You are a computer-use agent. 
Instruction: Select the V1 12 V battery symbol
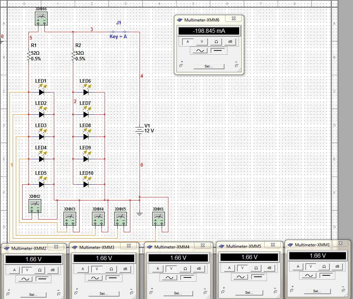(140, 130)
